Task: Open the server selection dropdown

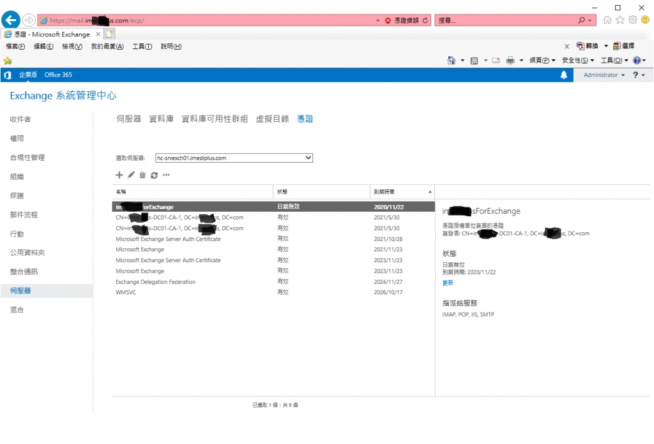Action: pos(234,158)
